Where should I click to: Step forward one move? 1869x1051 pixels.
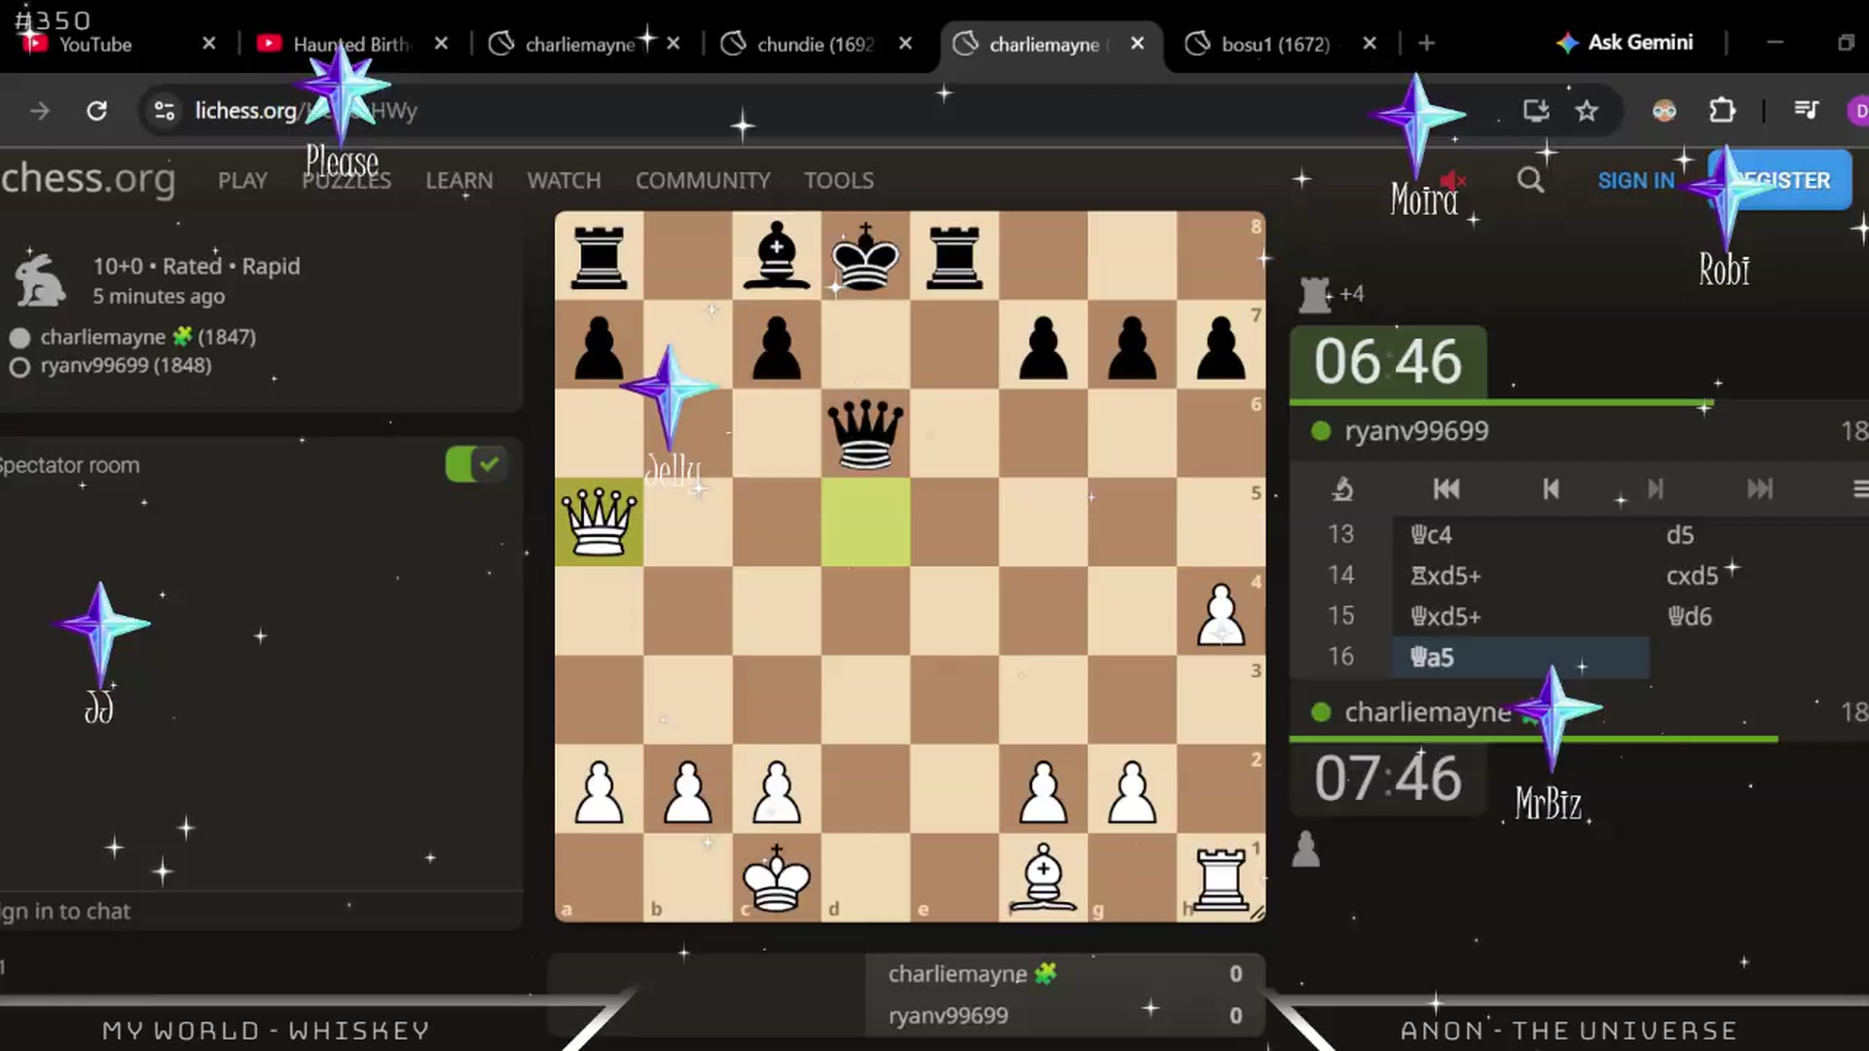pyautogui.click(x=1655, y=489)
